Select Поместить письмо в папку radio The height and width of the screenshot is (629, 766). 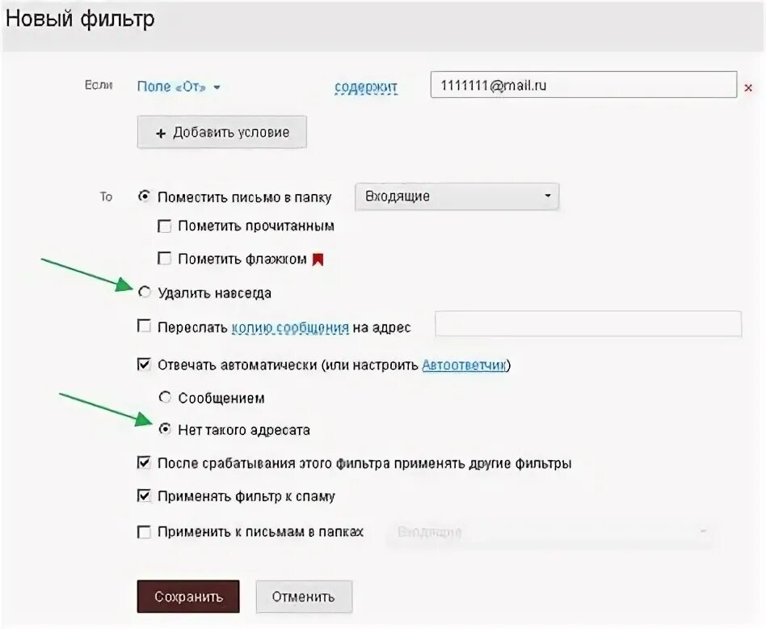click(x=144, y=196)
